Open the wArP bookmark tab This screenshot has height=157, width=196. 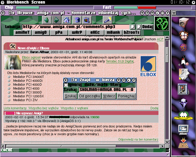[x=77, y=33]
